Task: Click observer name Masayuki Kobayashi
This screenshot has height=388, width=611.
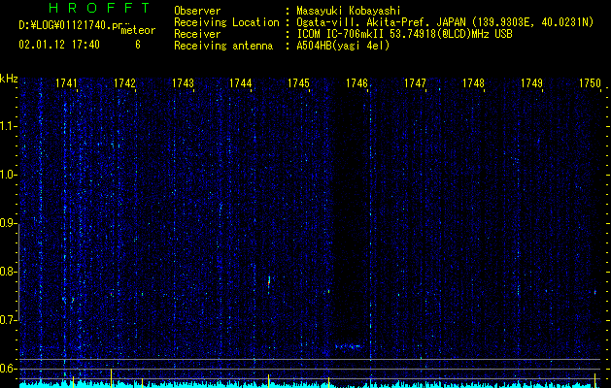Action: tap(349, 11)
